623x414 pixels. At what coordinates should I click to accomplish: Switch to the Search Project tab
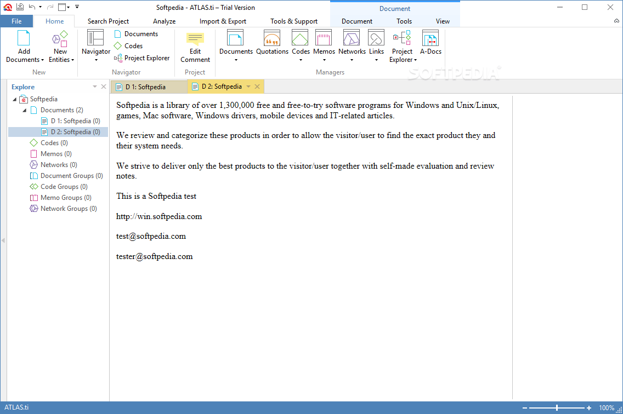pos(108,21)
